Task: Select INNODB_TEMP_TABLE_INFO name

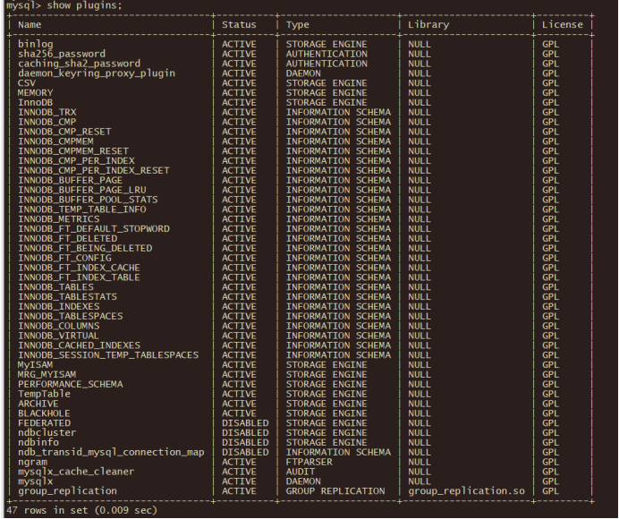Action: click(81, 209)
